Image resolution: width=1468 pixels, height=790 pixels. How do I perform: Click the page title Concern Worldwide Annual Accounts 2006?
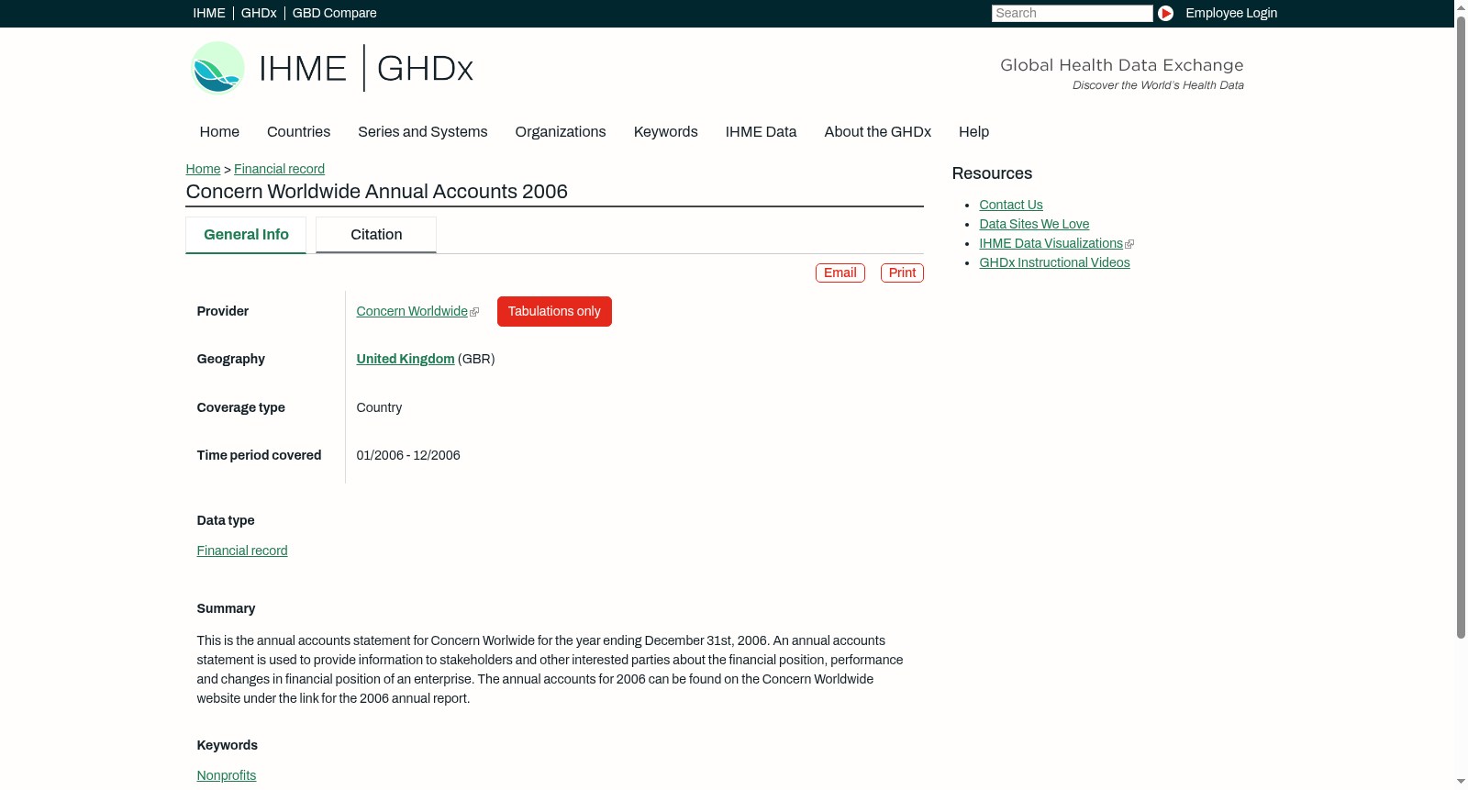(x=376, y=192)
